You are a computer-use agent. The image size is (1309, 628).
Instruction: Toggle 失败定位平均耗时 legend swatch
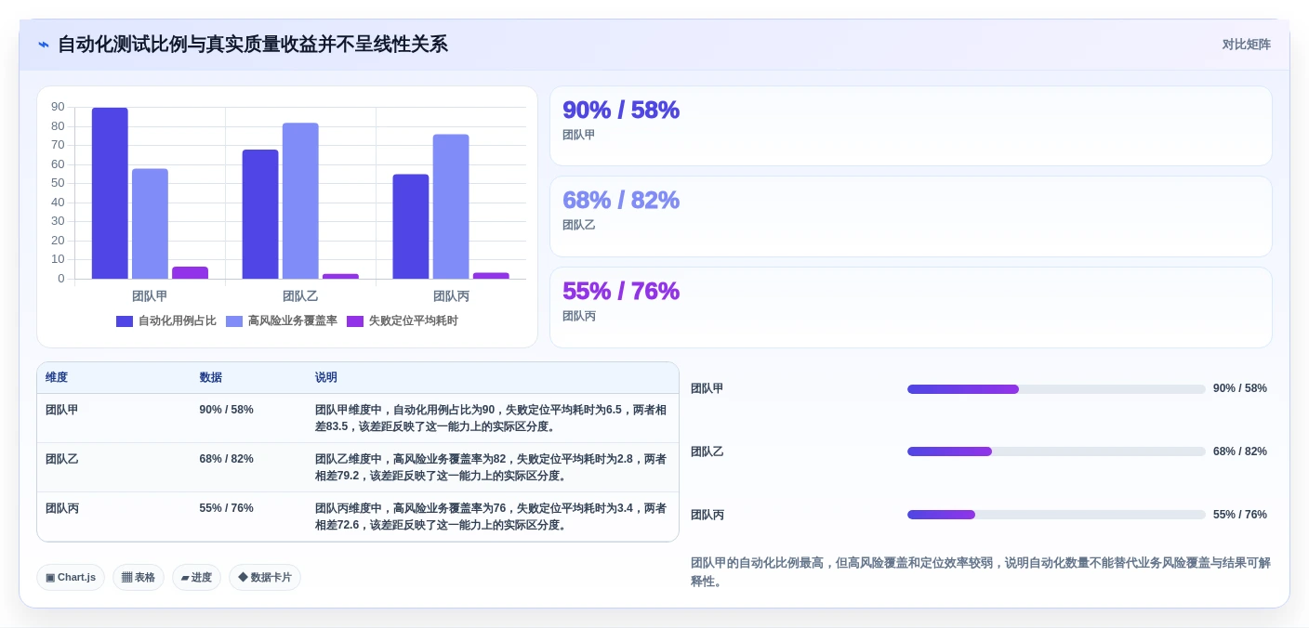355,321
